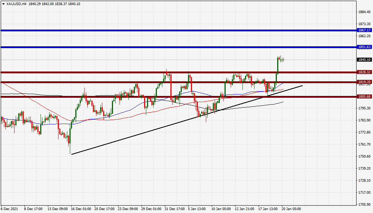
Task: Click the current price label 1840.10
Action: pos(365,60)
